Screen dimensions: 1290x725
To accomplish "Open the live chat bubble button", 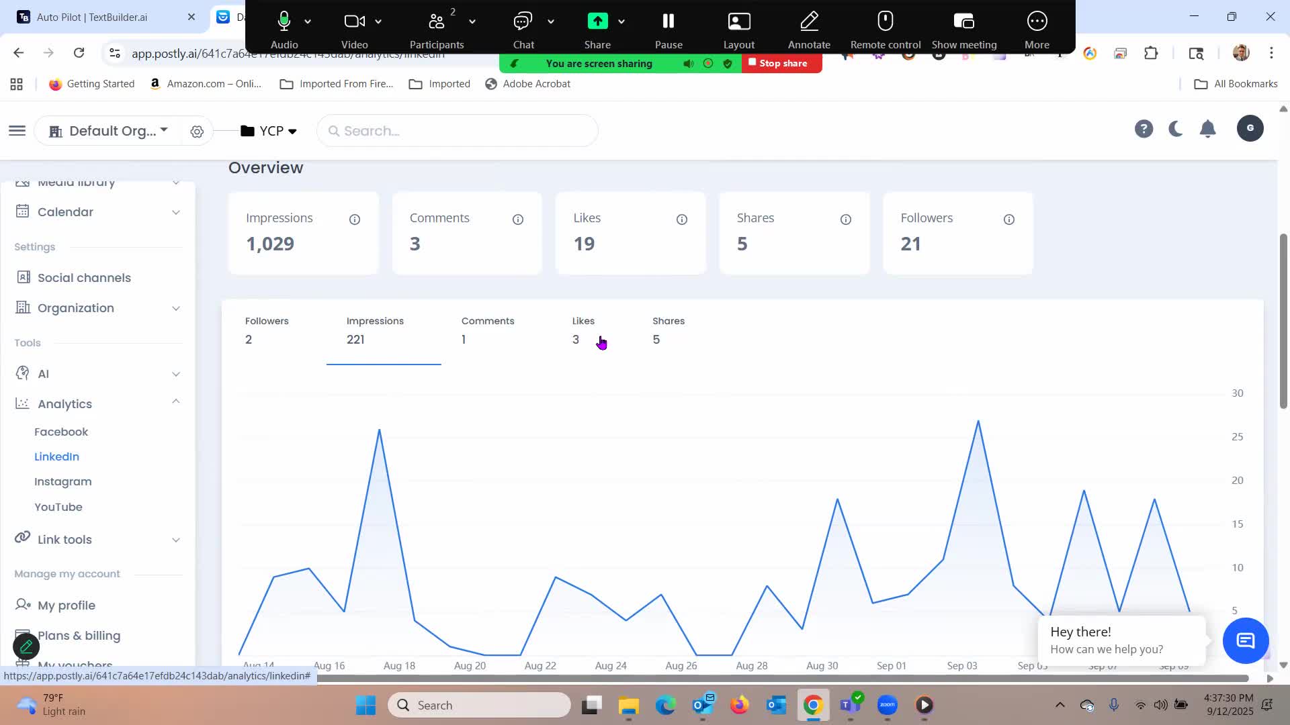I will [1245, 640].
